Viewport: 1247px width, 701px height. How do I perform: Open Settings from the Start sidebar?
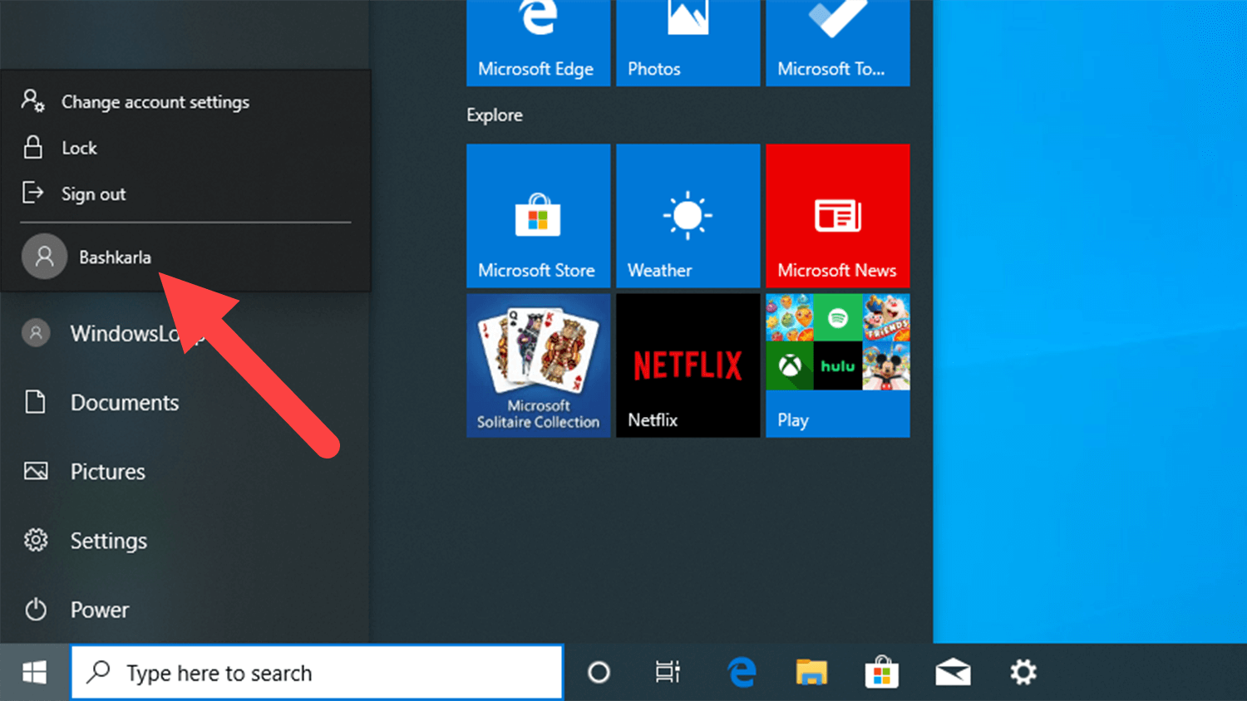[x=108, y=540]
